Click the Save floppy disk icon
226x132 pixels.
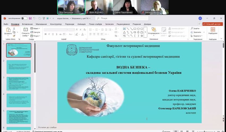pos(30,18)
